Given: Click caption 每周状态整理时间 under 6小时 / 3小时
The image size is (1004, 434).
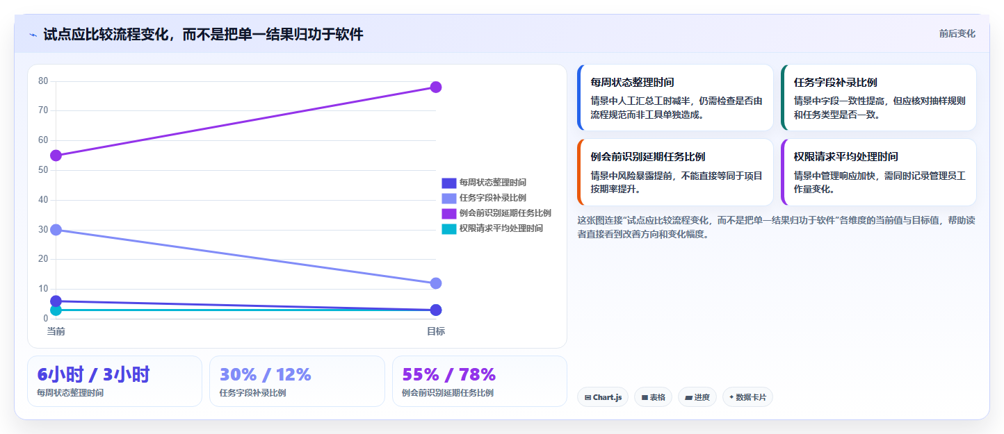Looking at the screenshot, I should tap(70, 393).
